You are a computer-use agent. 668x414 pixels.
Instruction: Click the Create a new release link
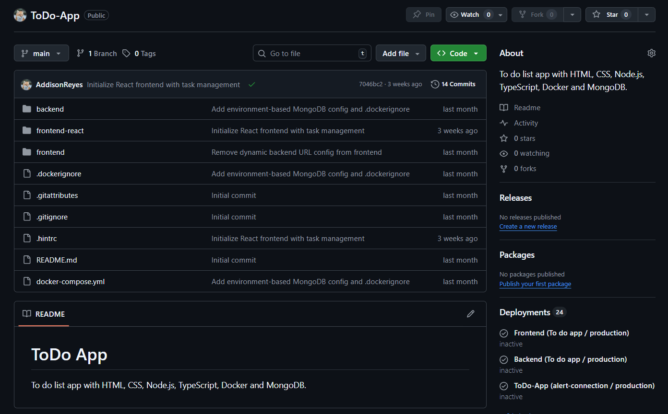pos(528,227)
